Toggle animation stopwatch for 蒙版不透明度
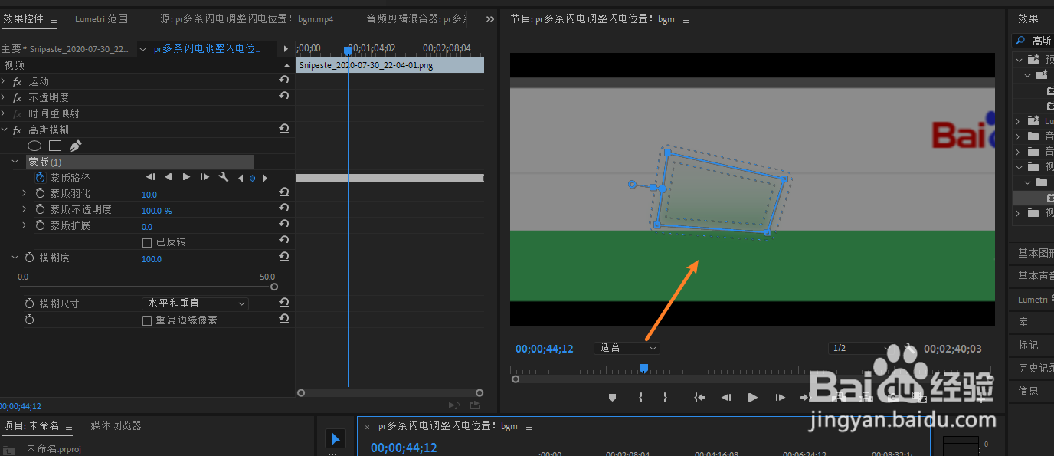The width and height of the screenshot is (1054, 456). click(40, 209)
